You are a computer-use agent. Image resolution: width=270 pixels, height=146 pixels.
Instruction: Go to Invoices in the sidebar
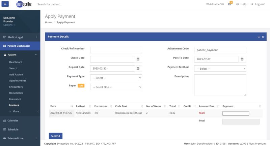(x=14, y=105)
